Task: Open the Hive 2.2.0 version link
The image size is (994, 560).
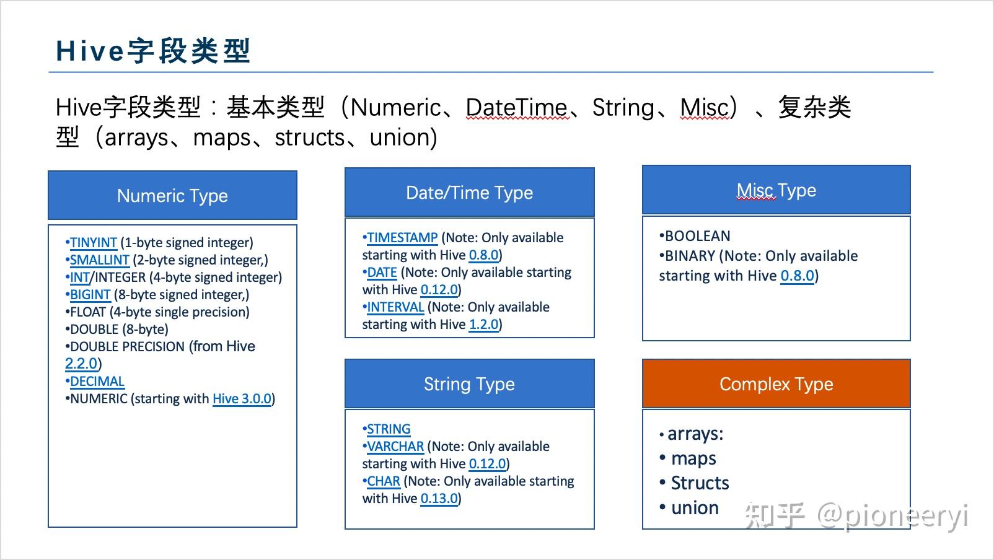Action: [x=81, y=364]
